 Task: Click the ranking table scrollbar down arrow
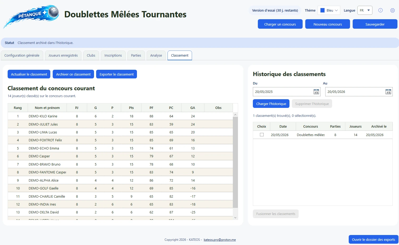click(235, 218)
